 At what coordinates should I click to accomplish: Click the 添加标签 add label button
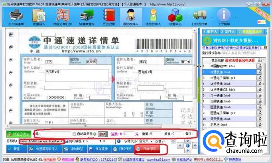(75, 149)
